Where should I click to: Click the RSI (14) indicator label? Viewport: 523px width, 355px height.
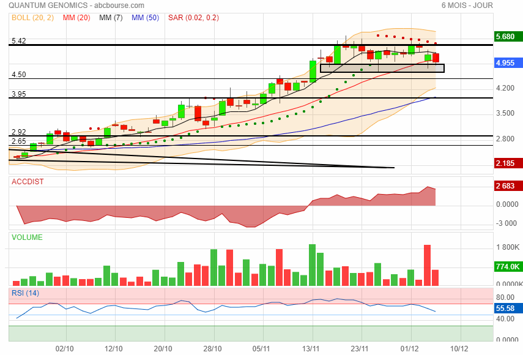coord(25,293)
